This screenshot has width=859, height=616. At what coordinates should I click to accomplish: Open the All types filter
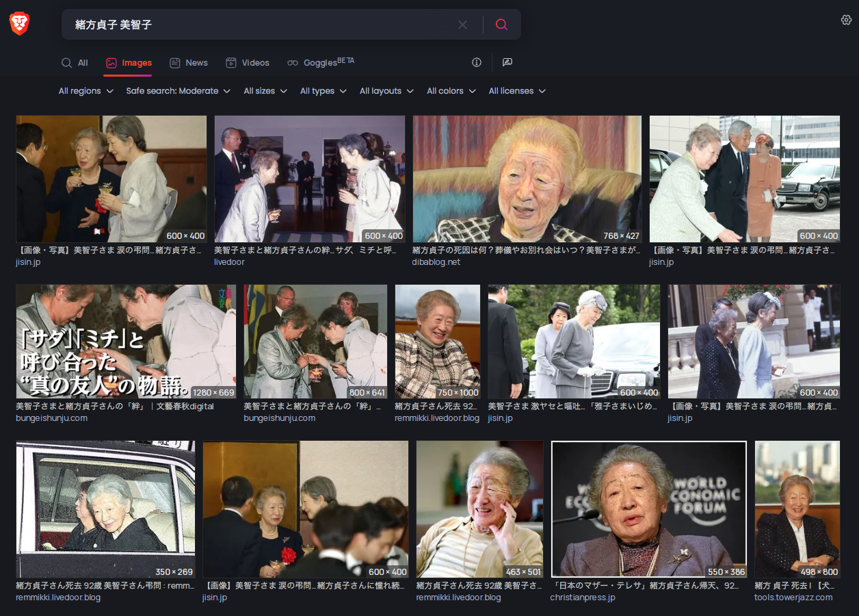click(x=323, y=91)
